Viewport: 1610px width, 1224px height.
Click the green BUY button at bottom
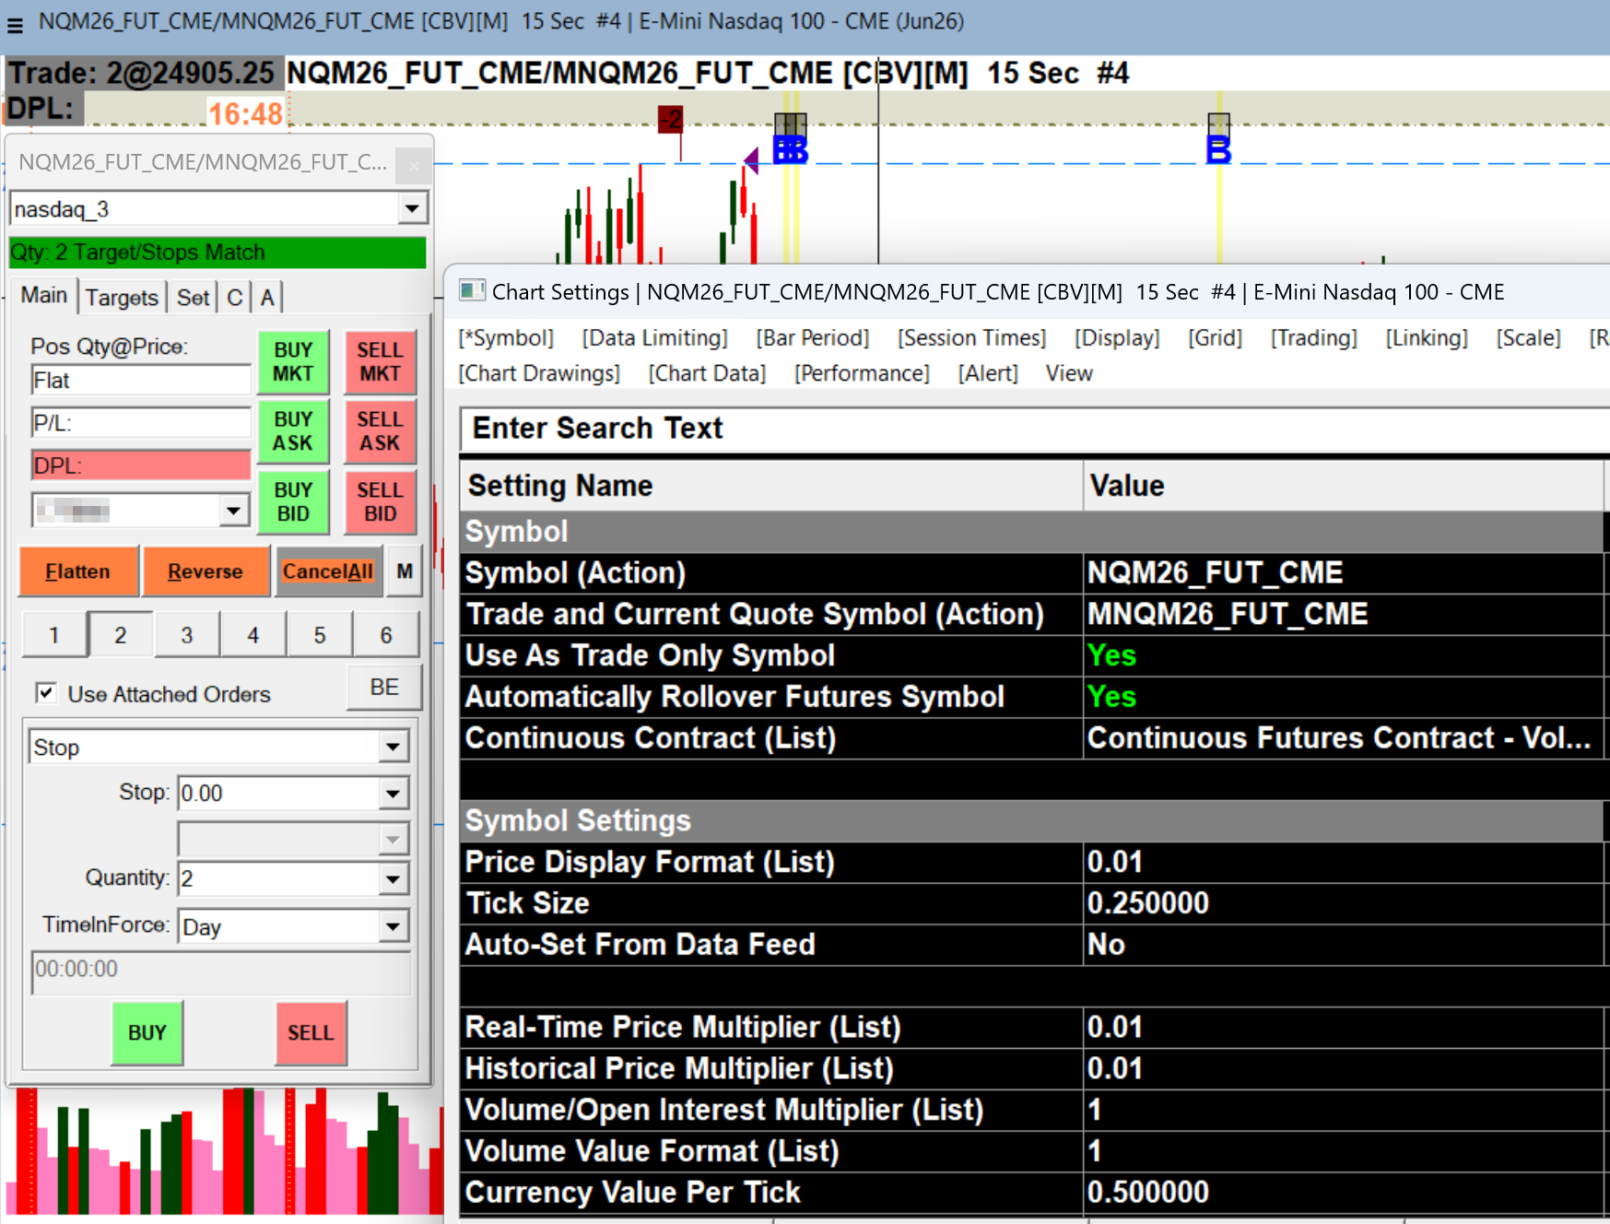(147, 1032)
